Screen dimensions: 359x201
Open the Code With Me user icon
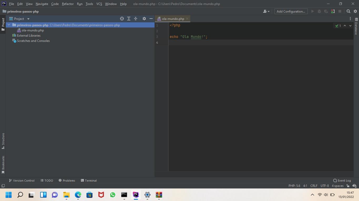266,11
